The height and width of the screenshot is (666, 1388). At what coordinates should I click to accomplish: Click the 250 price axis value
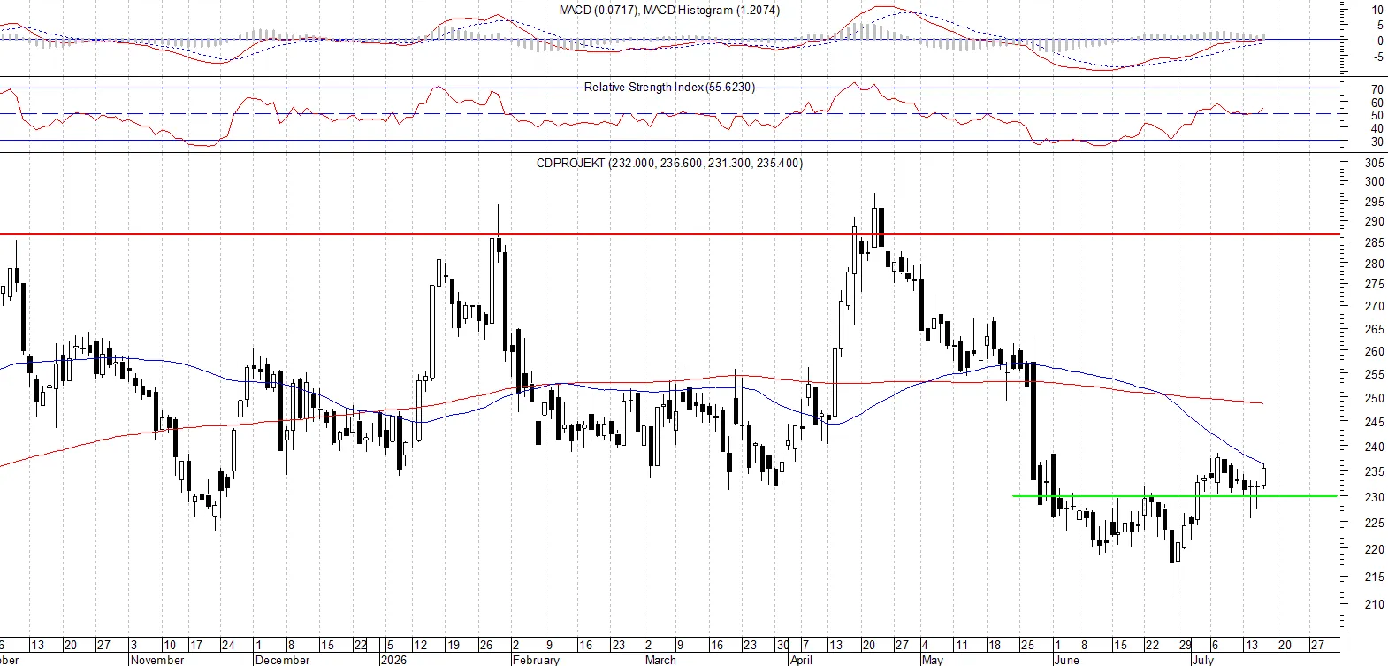(x=1375, y=399)
